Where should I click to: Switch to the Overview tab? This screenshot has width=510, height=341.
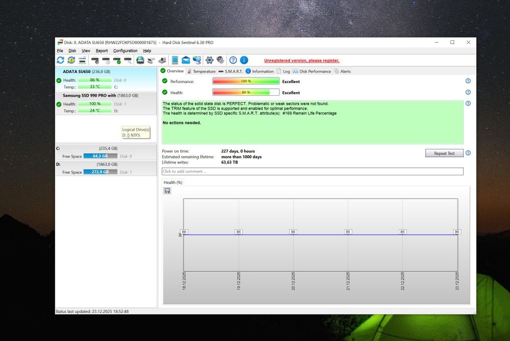pyautogui.click(x=172, y=71)
